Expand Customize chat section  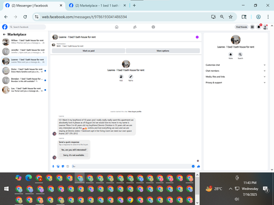coord(236,65)
